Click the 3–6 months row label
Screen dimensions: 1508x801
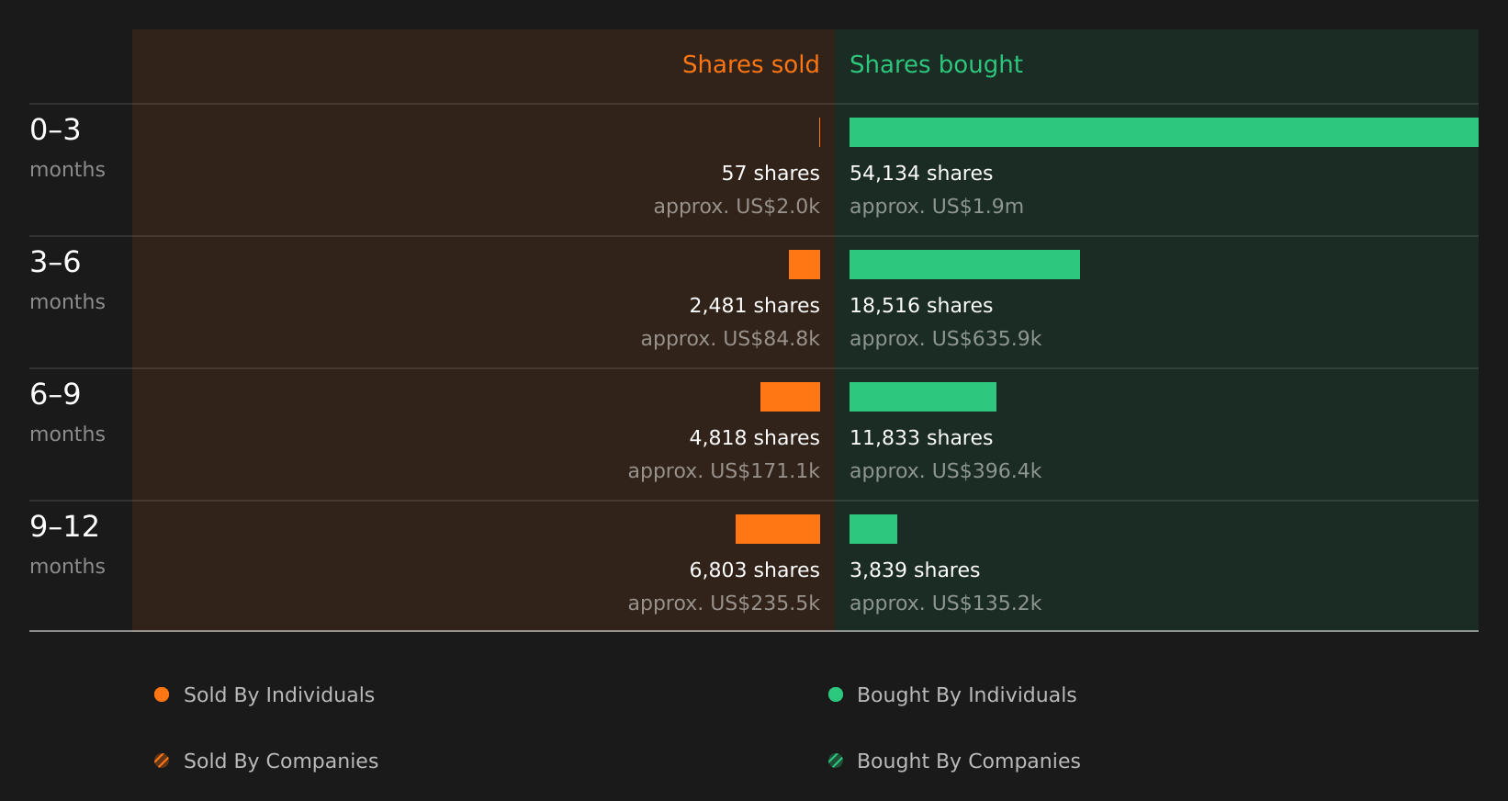pyautogui.click(x=67, y=280)
